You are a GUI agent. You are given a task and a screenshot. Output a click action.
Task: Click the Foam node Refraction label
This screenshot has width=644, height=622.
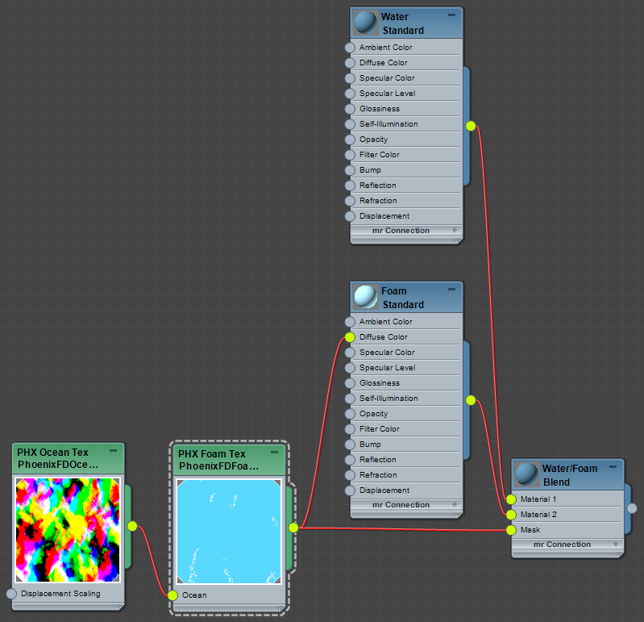click(378, 475)
